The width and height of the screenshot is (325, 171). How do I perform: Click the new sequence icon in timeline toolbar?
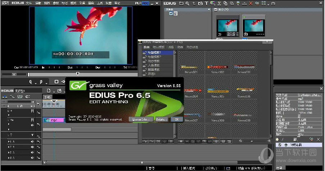click(x=49, y=91)
